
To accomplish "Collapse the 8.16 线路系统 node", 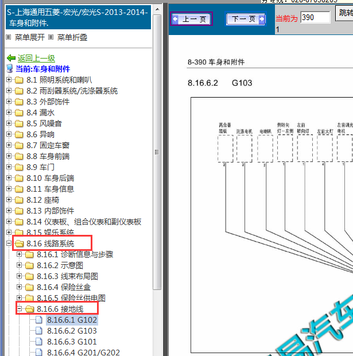I will pos(9,243).
